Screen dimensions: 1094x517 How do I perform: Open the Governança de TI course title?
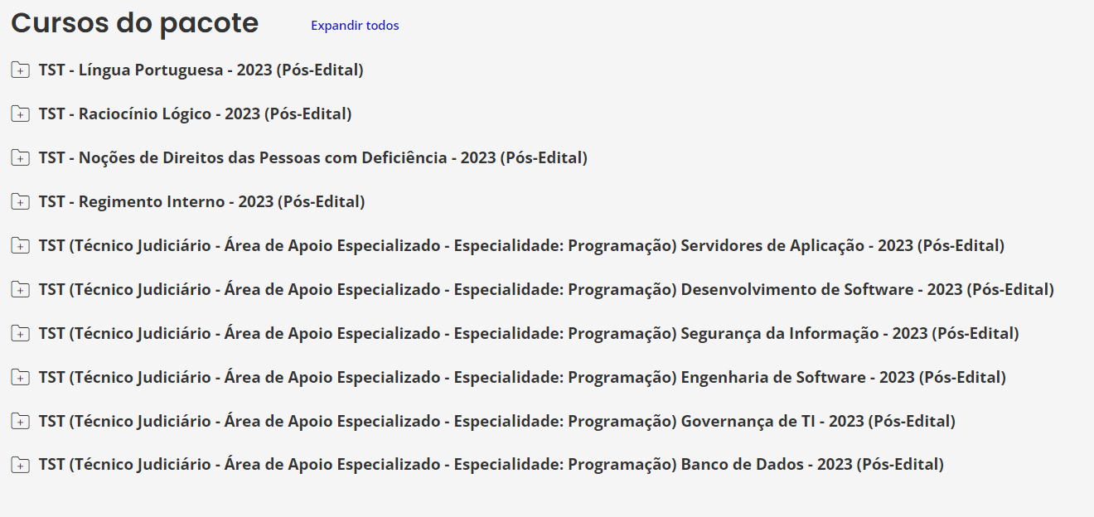pos(496,422)
